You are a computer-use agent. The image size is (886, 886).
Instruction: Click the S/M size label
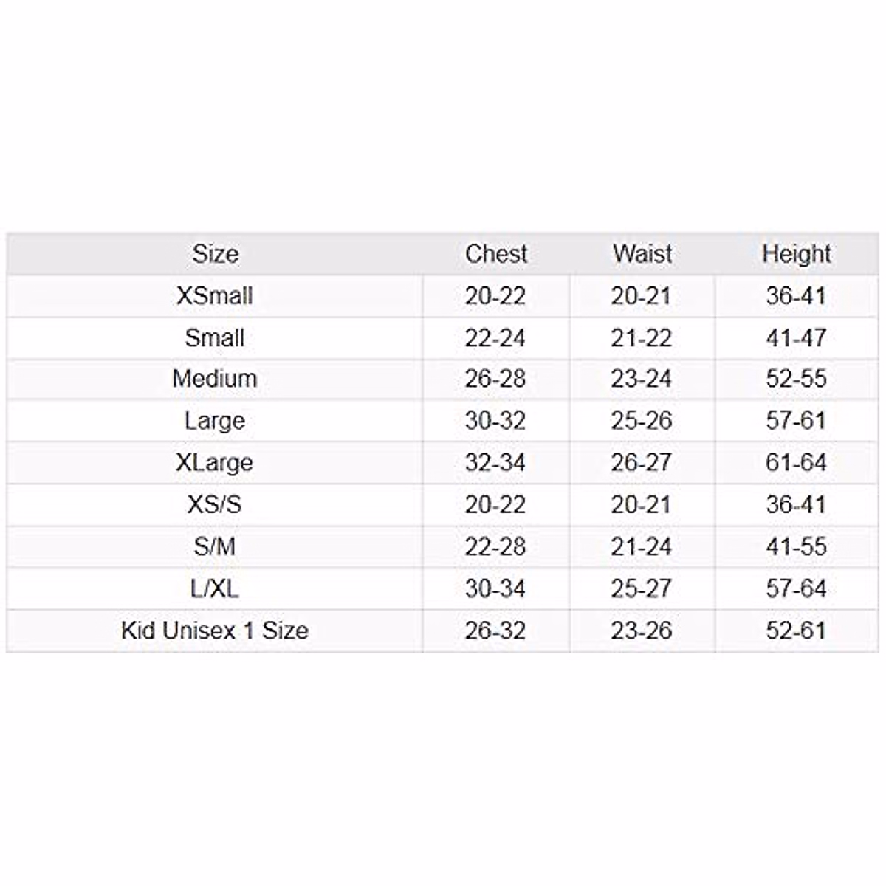click(215, 547)
